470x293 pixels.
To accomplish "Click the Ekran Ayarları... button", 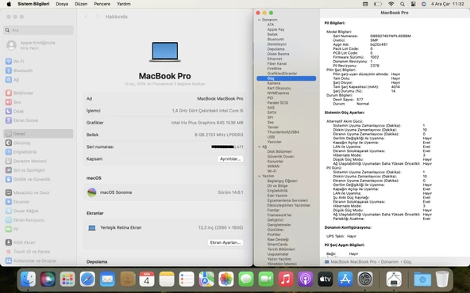I will click(225, 242).
